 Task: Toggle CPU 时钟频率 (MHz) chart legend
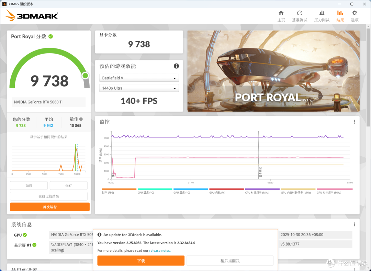click(x=262, y=191)
